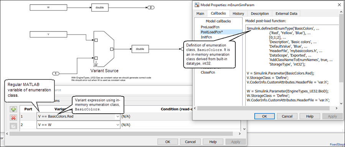Select the V constant block

click(48, 35)
